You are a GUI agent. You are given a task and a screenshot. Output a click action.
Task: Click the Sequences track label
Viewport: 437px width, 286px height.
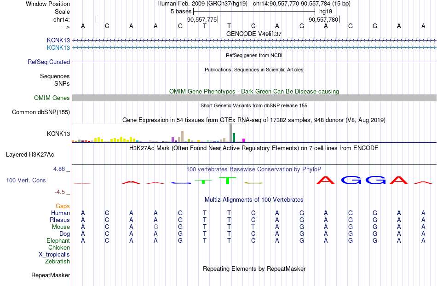click(55, 76)
